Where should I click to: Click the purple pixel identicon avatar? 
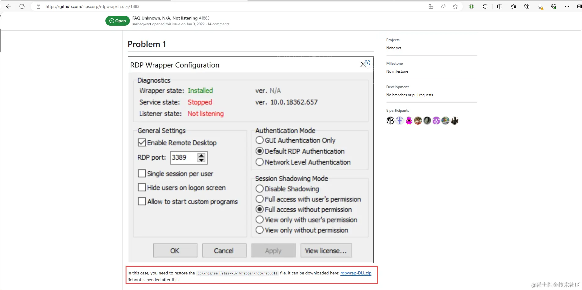[436, 121]
